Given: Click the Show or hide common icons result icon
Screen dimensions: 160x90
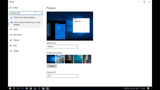Looking at the screenshot, I should (x=11, y=22).
